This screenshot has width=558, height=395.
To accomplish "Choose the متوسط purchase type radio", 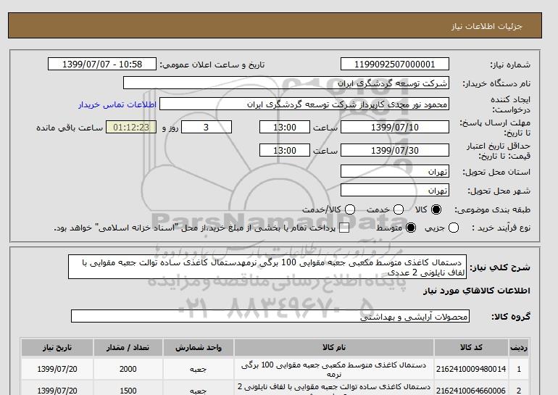I will coord(411,228).
